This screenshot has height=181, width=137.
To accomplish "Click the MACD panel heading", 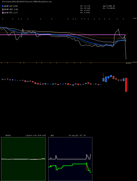I will 8,135.
